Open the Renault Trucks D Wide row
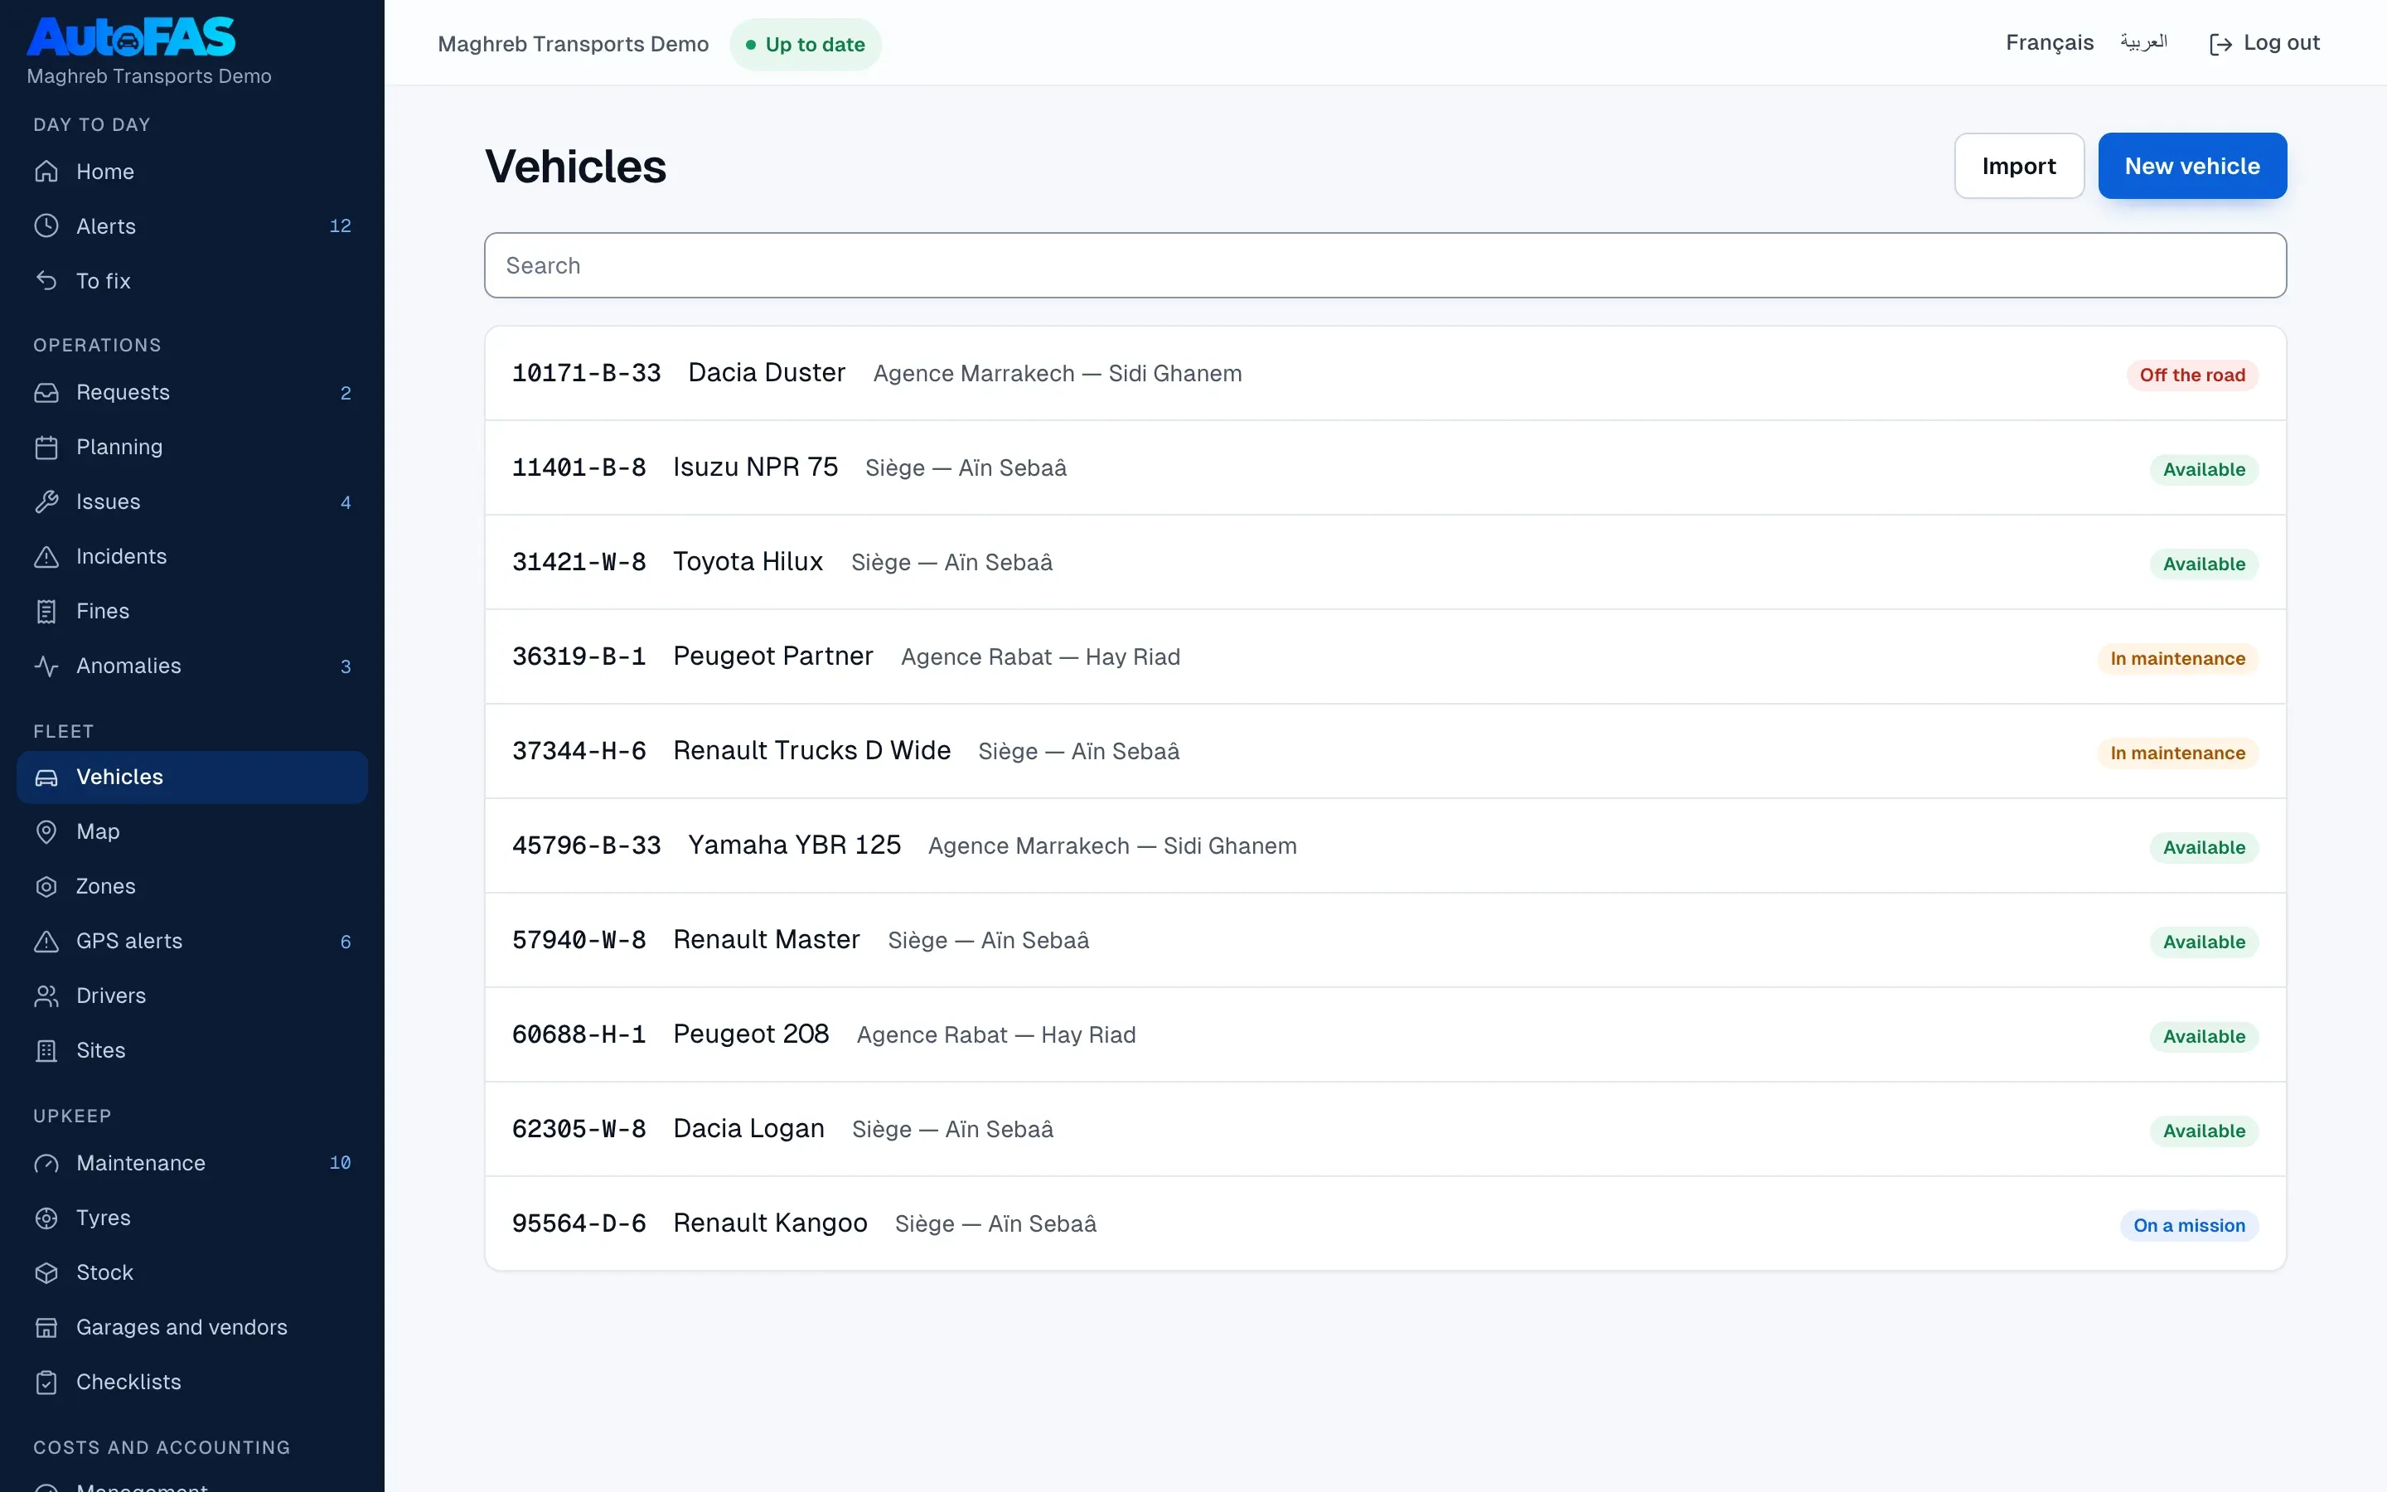2387x1492 pixels. point(1385,751)
